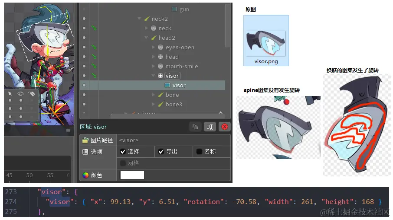This screenshot has width=393, height=220.
Task: Expand the bone3 tree node
Action: (154, 104)
